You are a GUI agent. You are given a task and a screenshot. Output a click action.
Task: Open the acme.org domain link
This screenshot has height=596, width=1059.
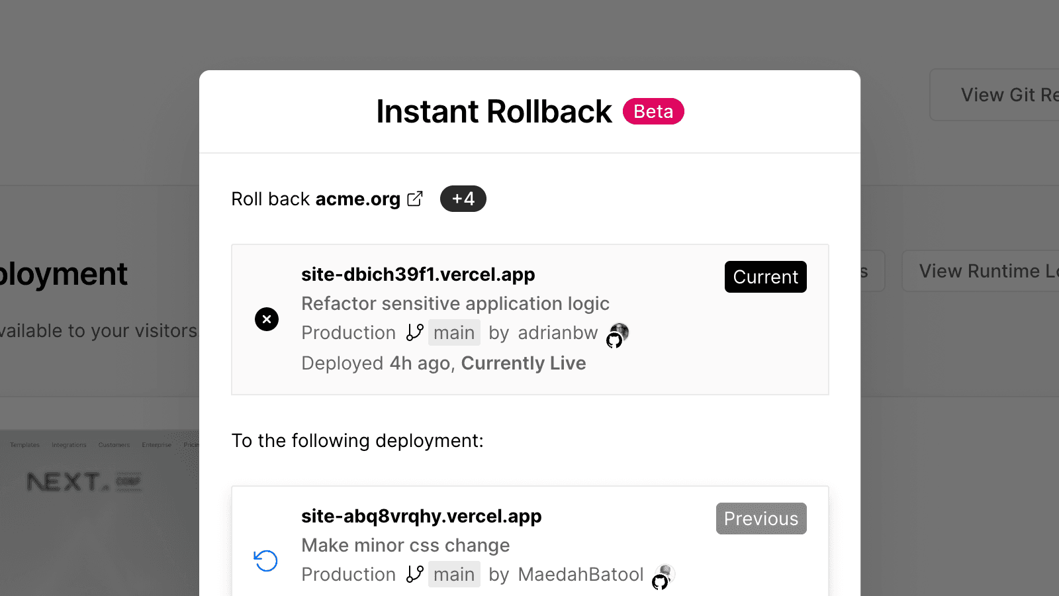pos(358,199)
